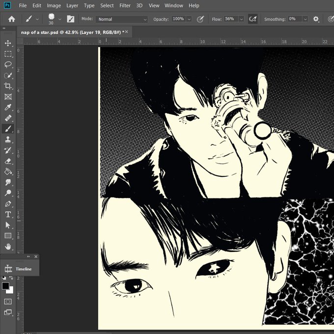
Task: Change screen mode button
Action: tap(8, 312)
